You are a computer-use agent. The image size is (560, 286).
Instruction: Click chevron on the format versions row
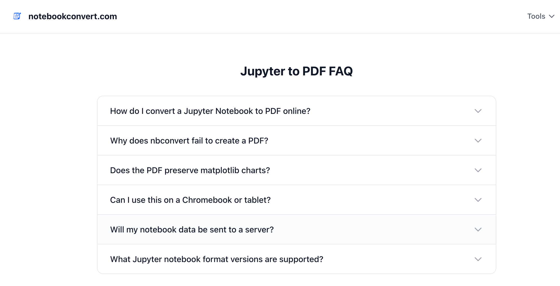[x=478, y=259]
